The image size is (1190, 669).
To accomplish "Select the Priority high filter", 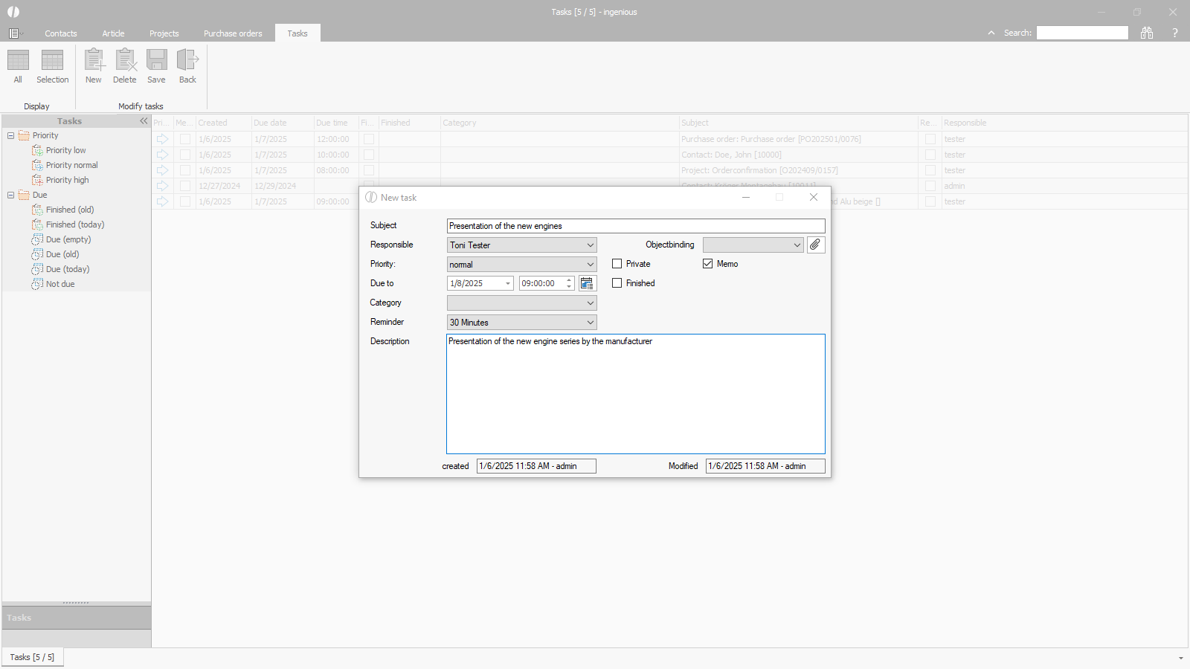I will pyautogui.click(x=67, y=180).
